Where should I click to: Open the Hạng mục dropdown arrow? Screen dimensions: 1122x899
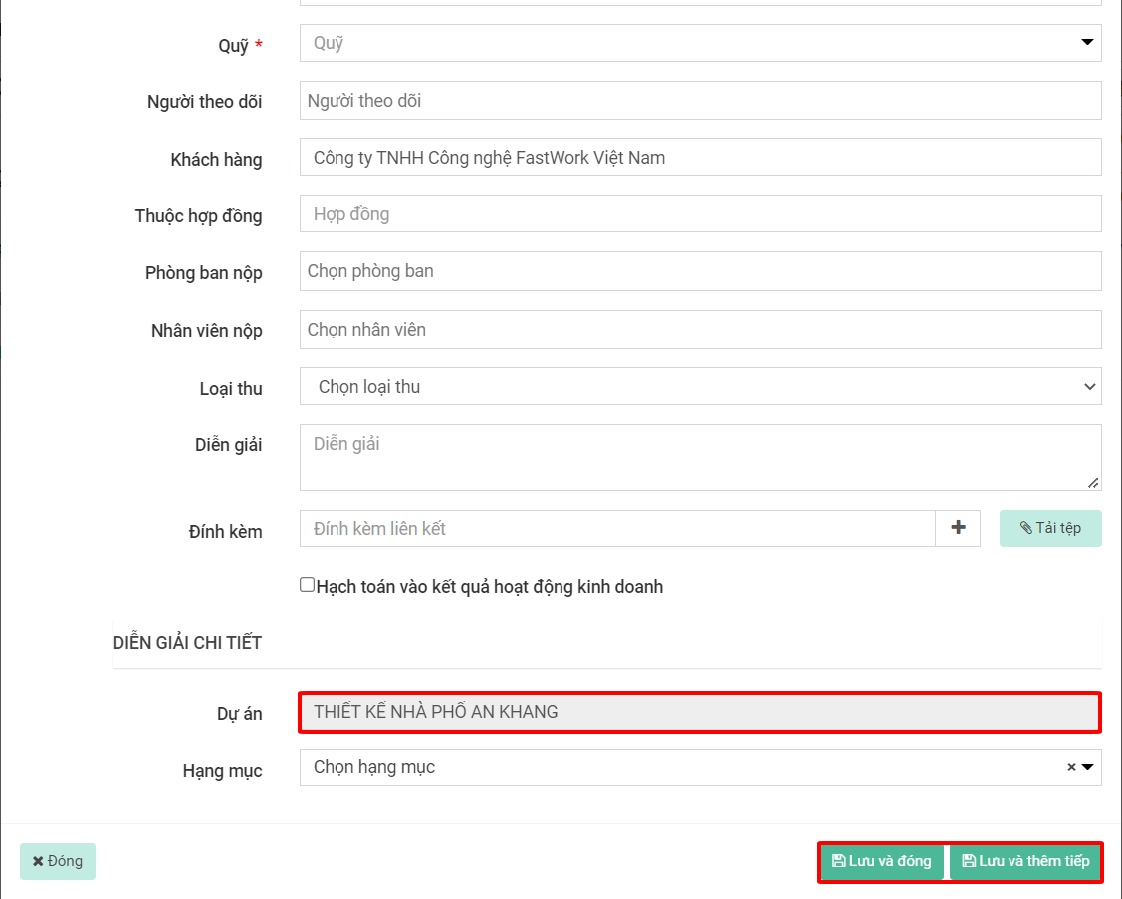coord(1087,767)
